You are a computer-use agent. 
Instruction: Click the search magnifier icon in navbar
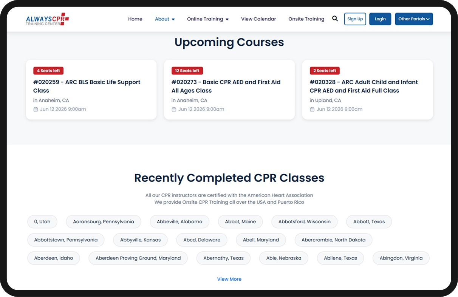click(x=335, y=19)
